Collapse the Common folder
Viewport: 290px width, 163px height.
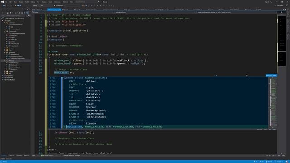click(x=5, y=23)
